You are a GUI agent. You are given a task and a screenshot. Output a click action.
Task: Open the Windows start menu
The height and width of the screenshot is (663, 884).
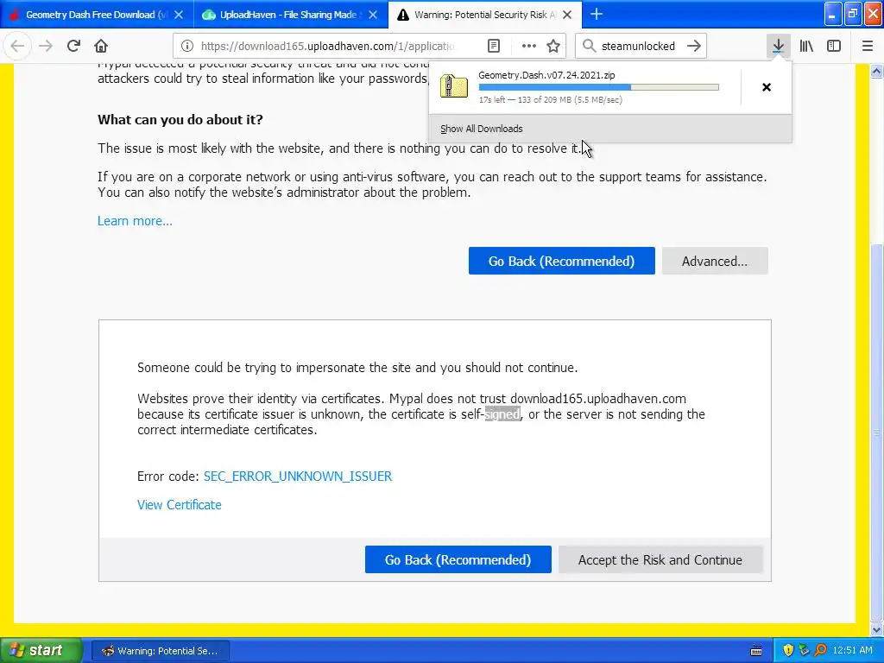click(x=41, y=651)
